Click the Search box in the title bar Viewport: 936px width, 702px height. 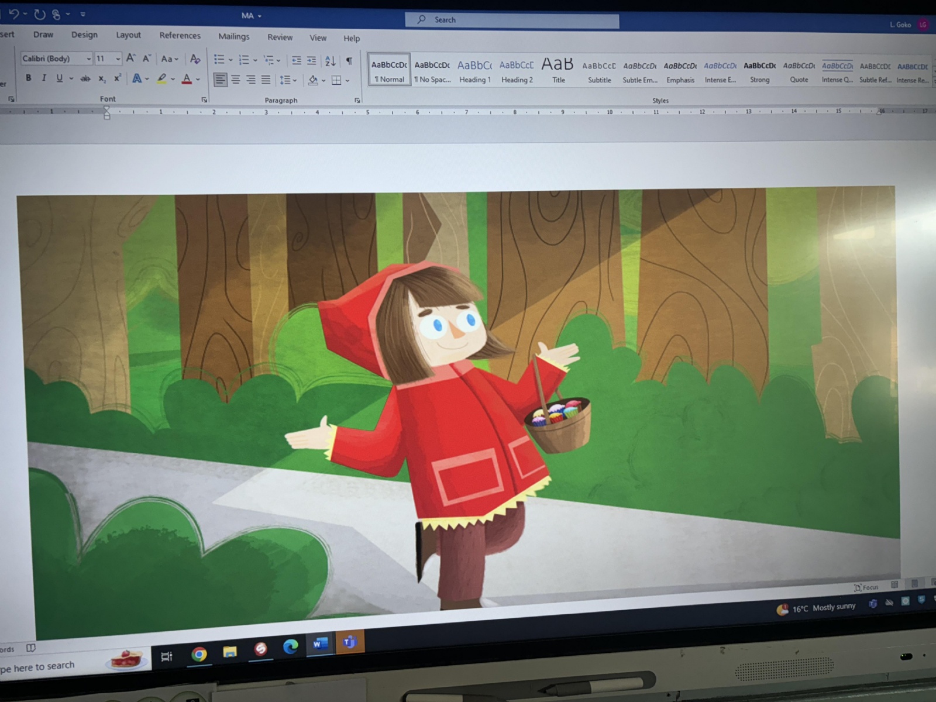coord(512,20)
